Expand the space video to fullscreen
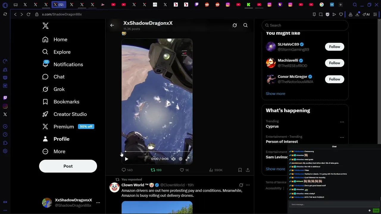This screenshot has height=214, width=381. pyautogui.click(x=188, y=159)
